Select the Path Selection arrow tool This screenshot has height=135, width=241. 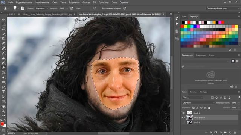pos(3,97)
